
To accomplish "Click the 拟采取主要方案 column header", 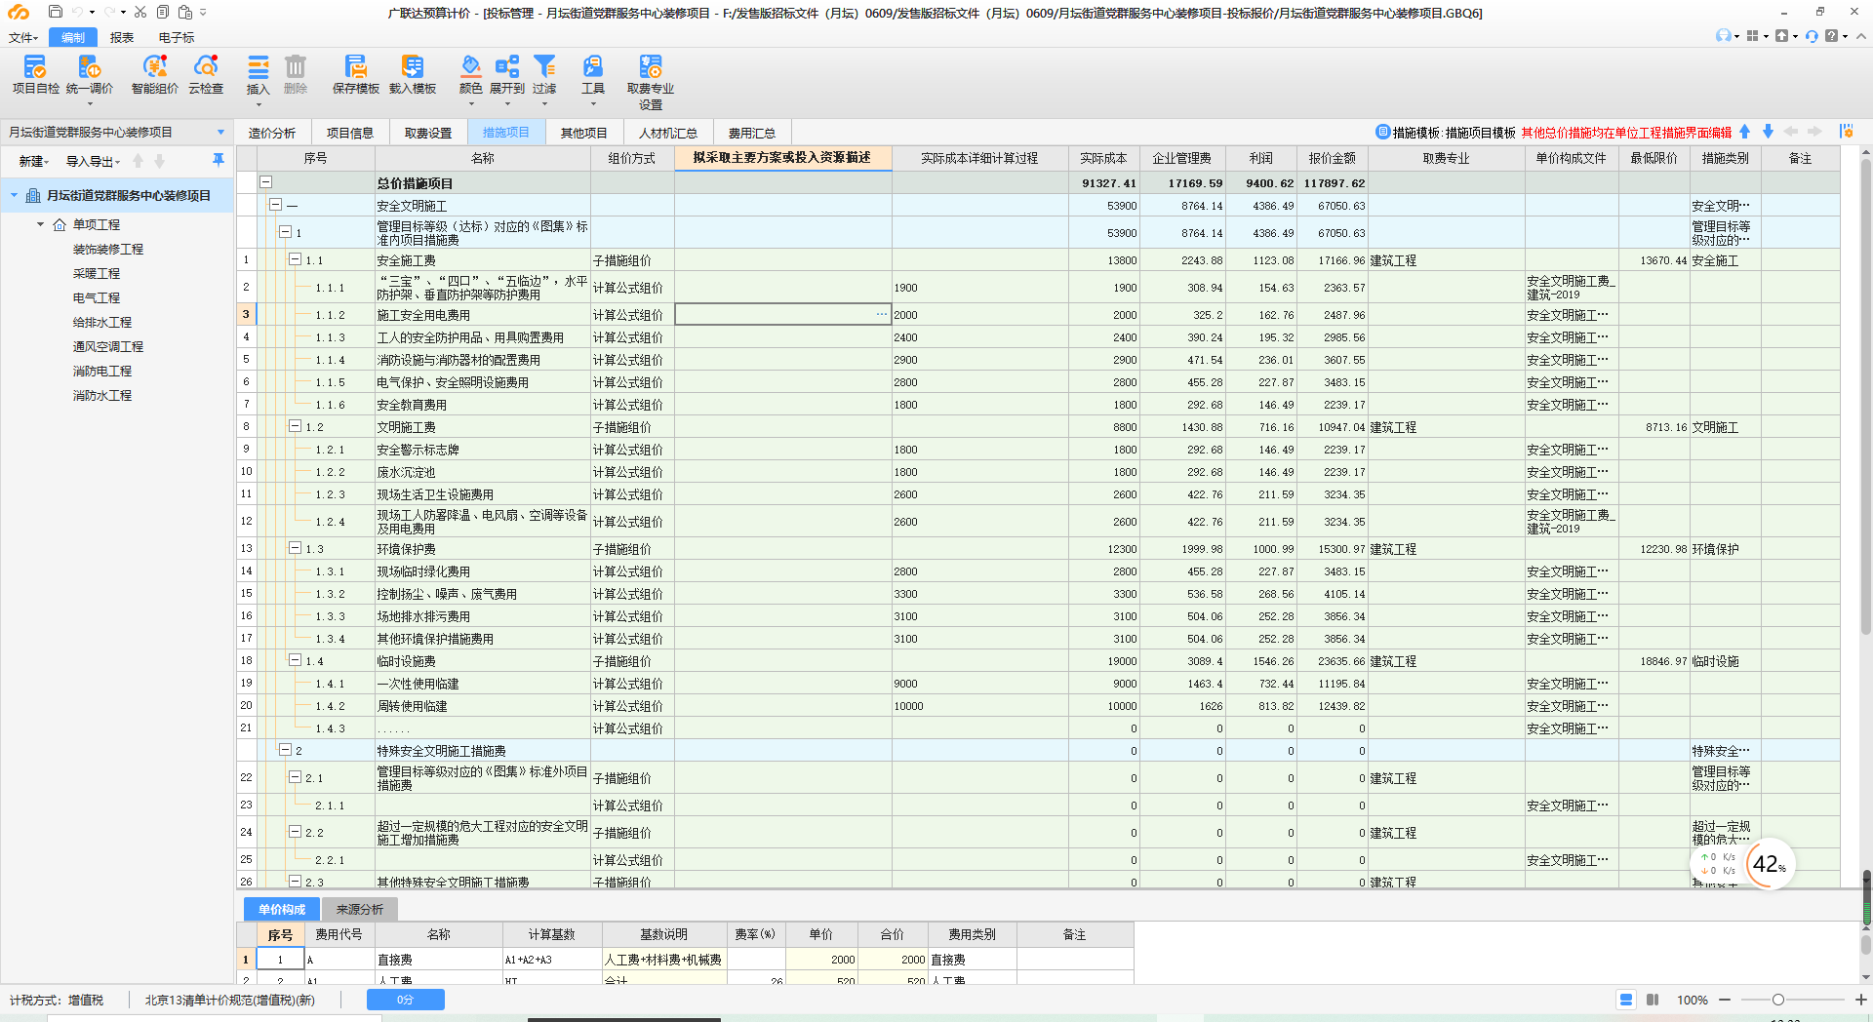I will pyautogui.click(x=782, y=157).
